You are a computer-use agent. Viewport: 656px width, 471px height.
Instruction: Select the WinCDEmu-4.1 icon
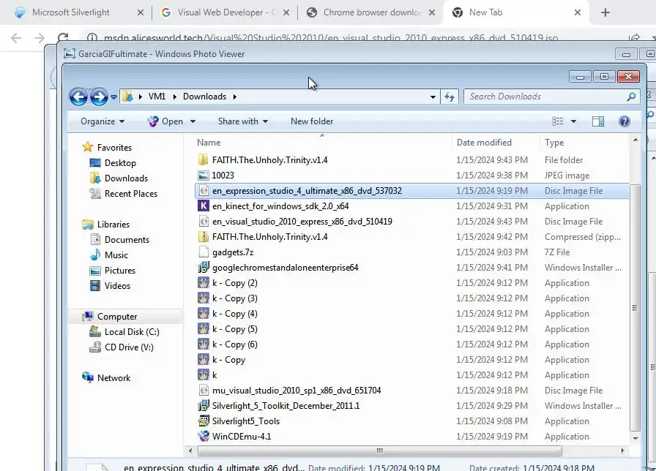[204, 437]
